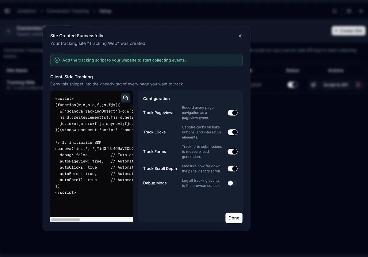Click 'Add the tracking script' banner text
The height and width of the screenshot is (257, 368).
coord(124,60)
